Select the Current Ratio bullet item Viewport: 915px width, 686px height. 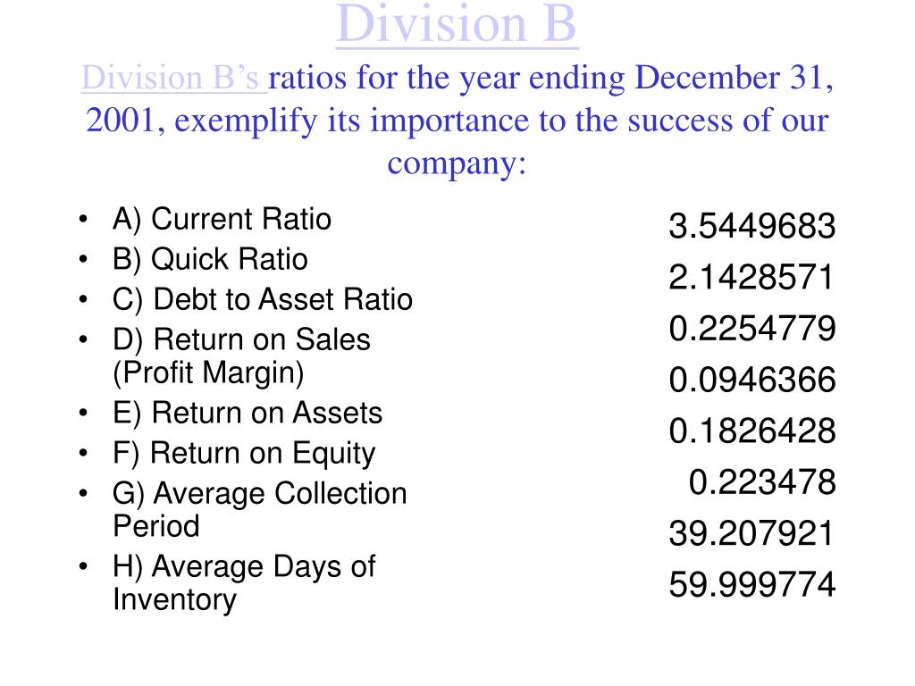click(x=222, y=220)
